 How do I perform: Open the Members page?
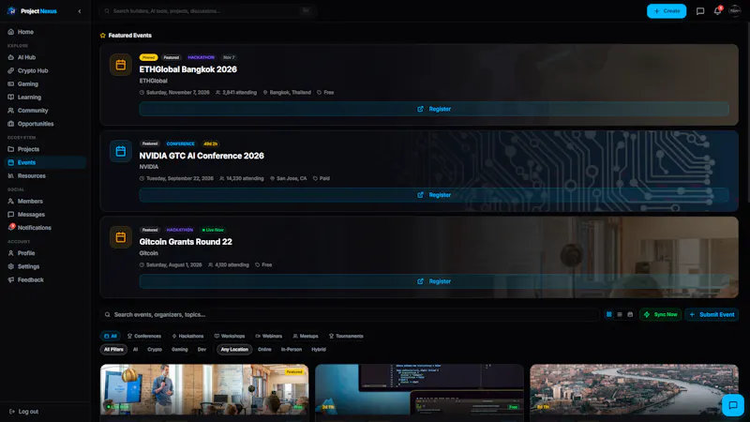[x=45, y=202]
